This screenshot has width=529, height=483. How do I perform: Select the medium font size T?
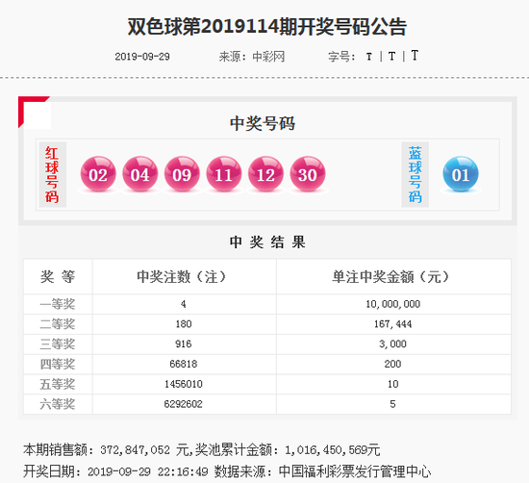point(391,56)
